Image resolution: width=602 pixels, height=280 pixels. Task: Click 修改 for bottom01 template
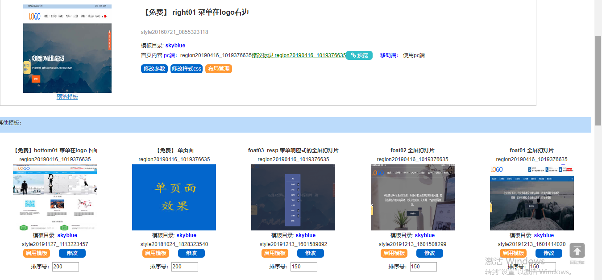coord(71,253)
